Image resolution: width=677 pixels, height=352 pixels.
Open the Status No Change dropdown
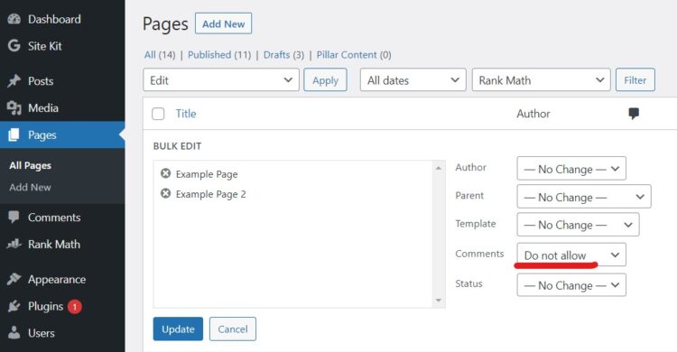[x=571, y=285]
